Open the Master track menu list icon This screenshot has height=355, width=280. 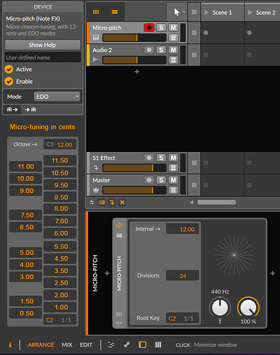click(x=173, y=190)
